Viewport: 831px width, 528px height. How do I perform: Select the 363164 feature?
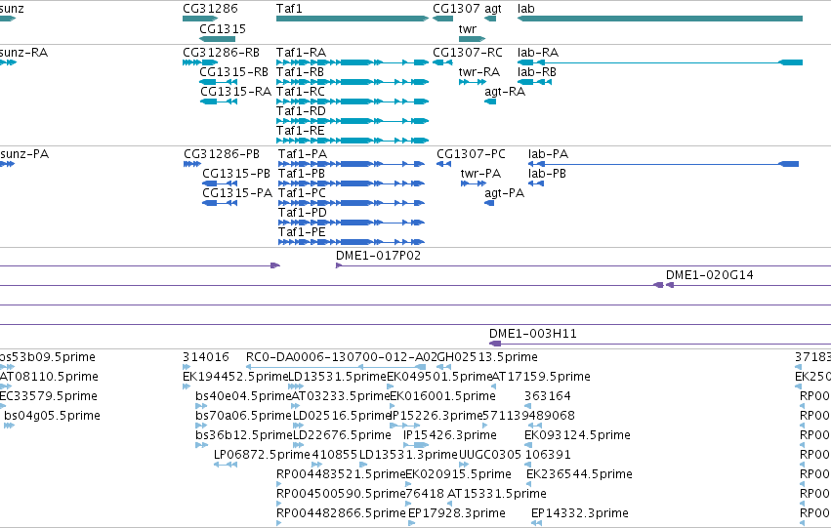click(528, 406)
